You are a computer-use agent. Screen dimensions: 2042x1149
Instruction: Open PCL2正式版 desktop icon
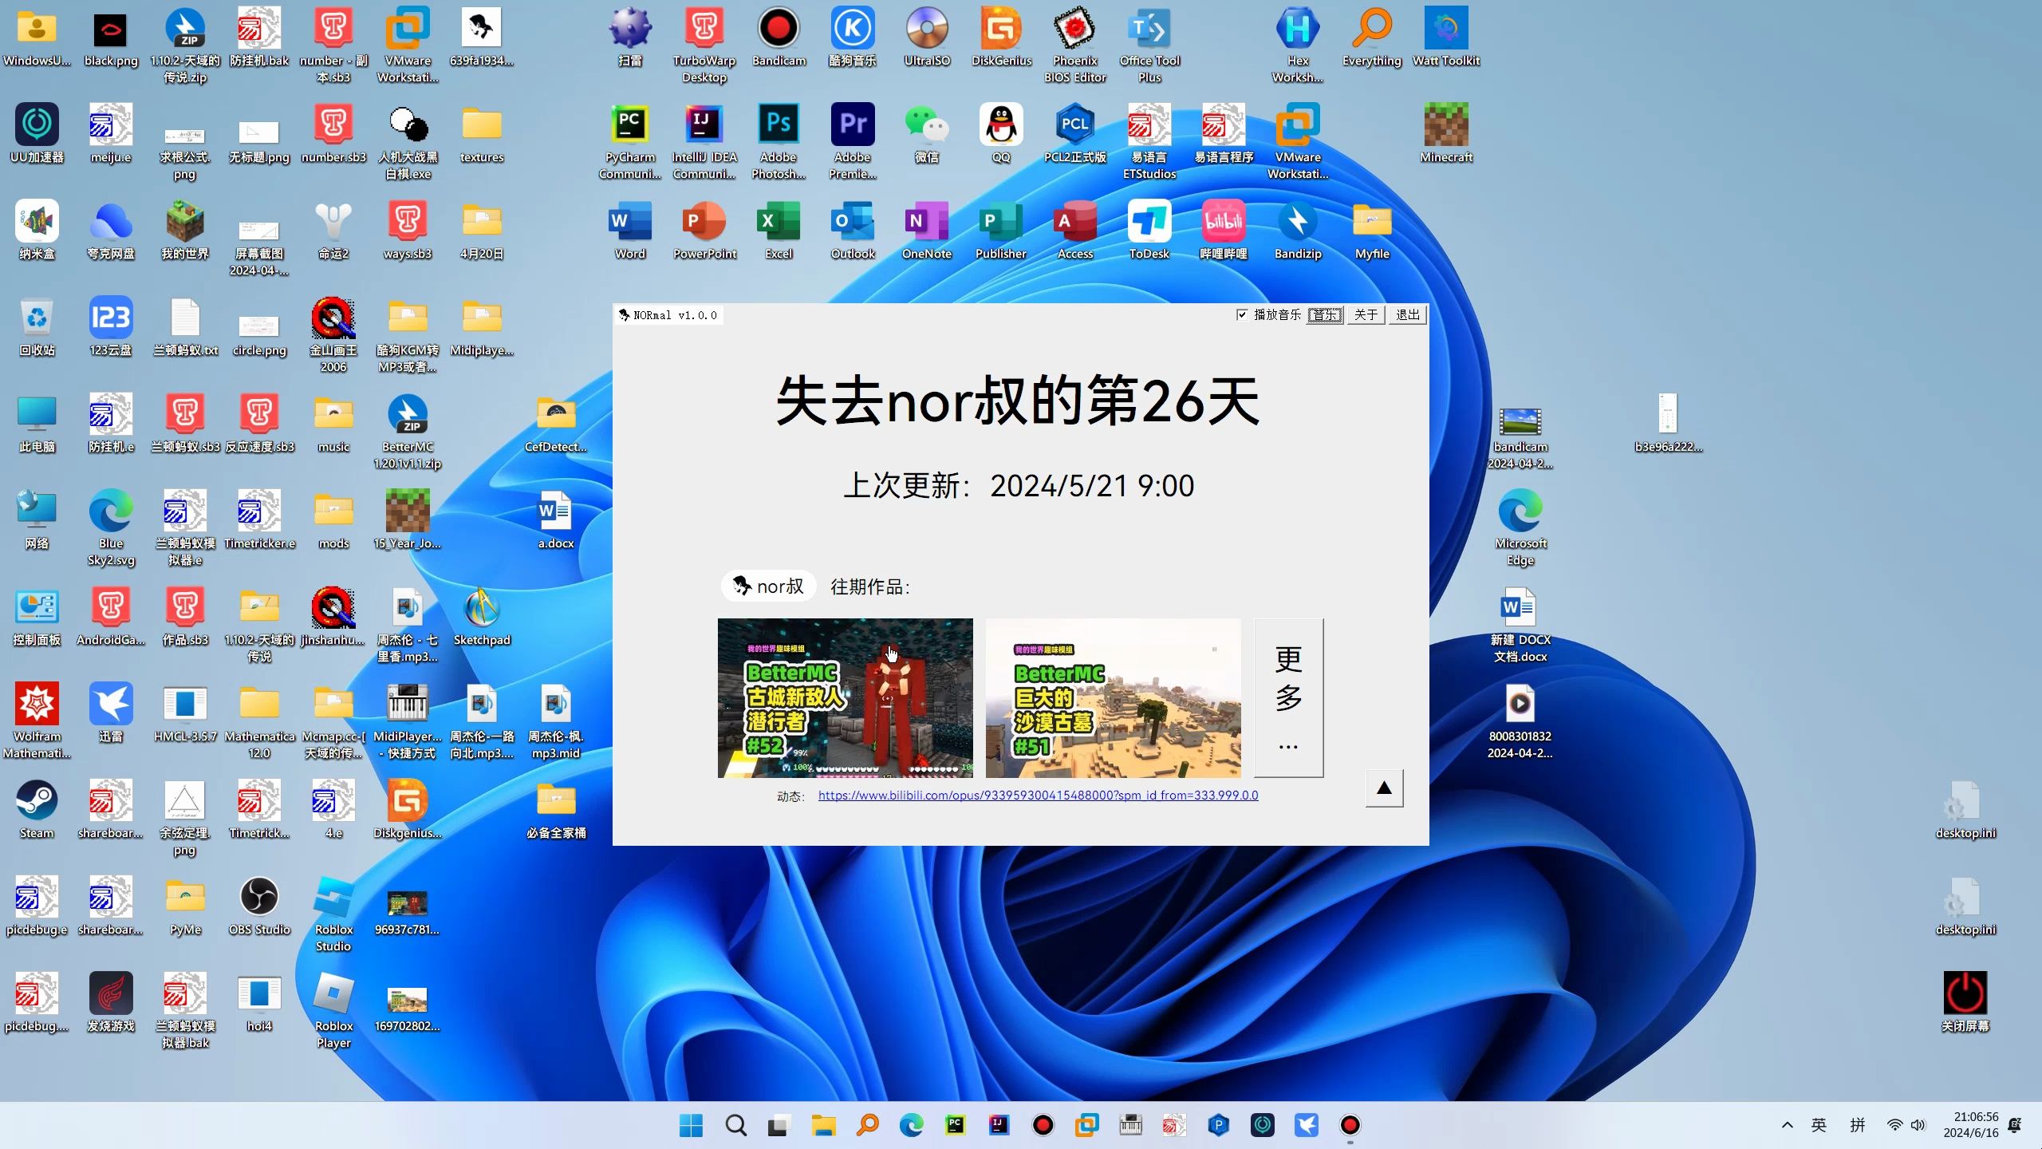tap(1075, 134)
